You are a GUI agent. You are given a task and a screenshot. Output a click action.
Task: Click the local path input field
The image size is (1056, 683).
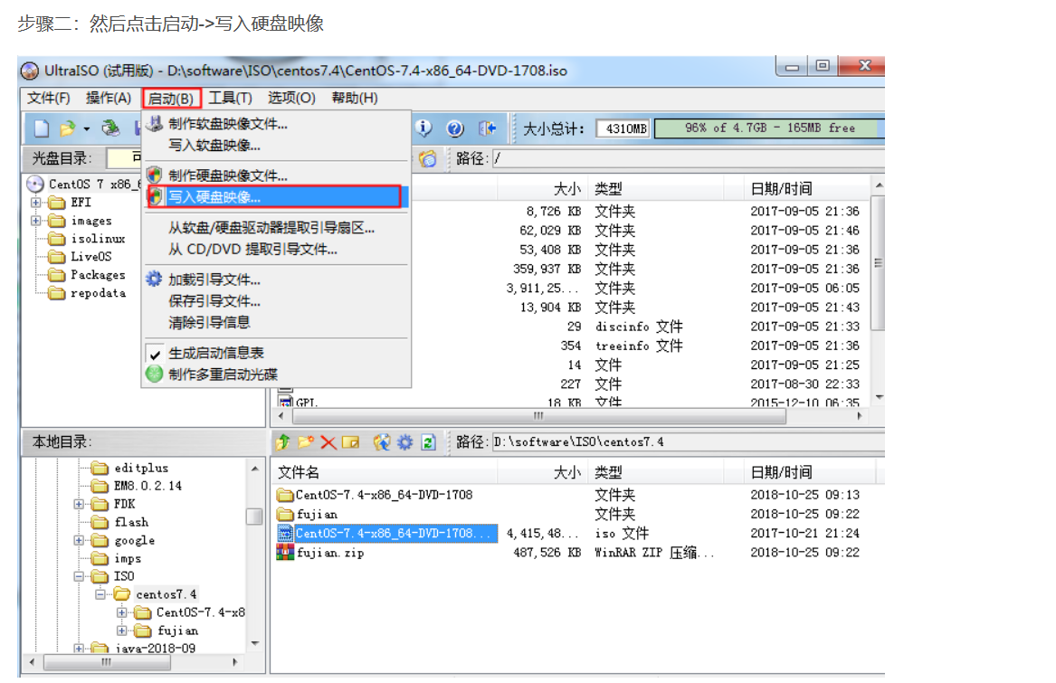click(x=689, y=442)
